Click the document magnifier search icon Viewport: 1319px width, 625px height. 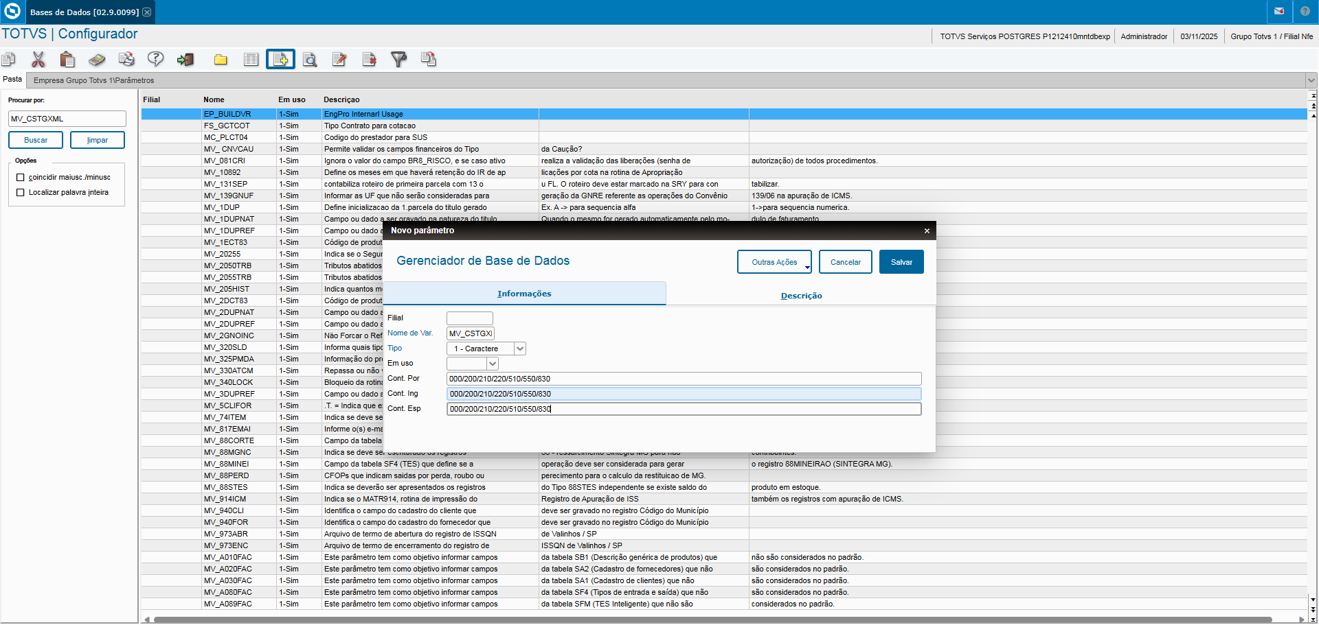point(310,60)
